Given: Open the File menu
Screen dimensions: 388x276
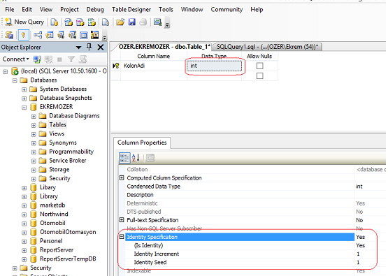Looking at the screenshot, I should point(10,9).
